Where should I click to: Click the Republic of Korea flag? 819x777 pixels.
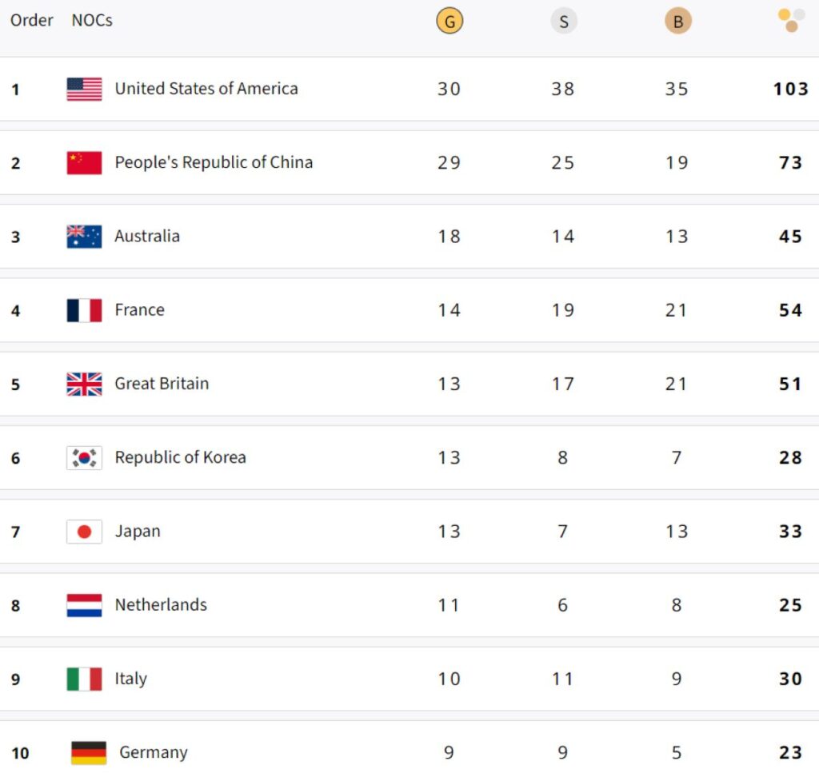(x=84, y=458)
